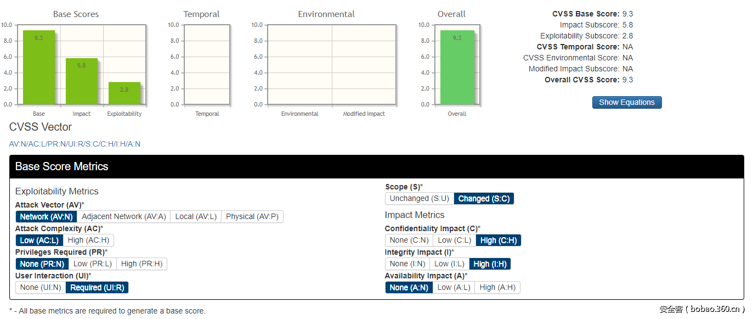Screen dimensions: 753x319
Task: Set Confidentiality Impact to Low
Action: (454, 240)
